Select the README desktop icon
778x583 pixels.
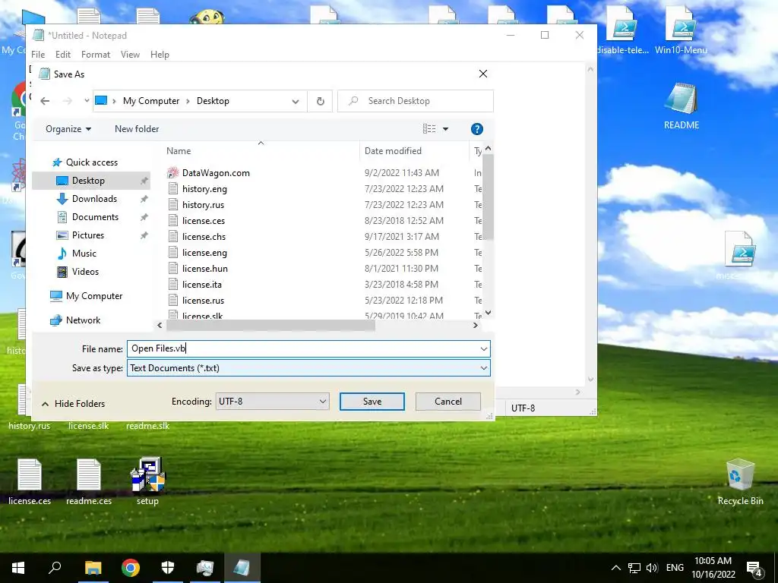pyautogui.click(x=682, y=106)
